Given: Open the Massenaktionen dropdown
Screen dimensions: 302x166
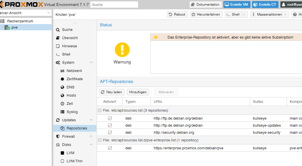Looking at the screenshot, I should point(269,14).
